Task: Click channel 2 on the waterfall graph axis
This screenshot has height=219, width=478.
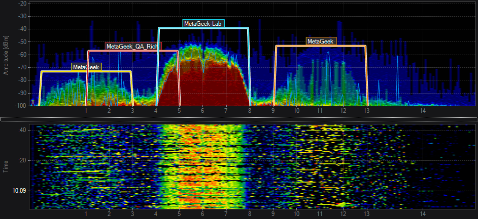Action: click(109, 214)
